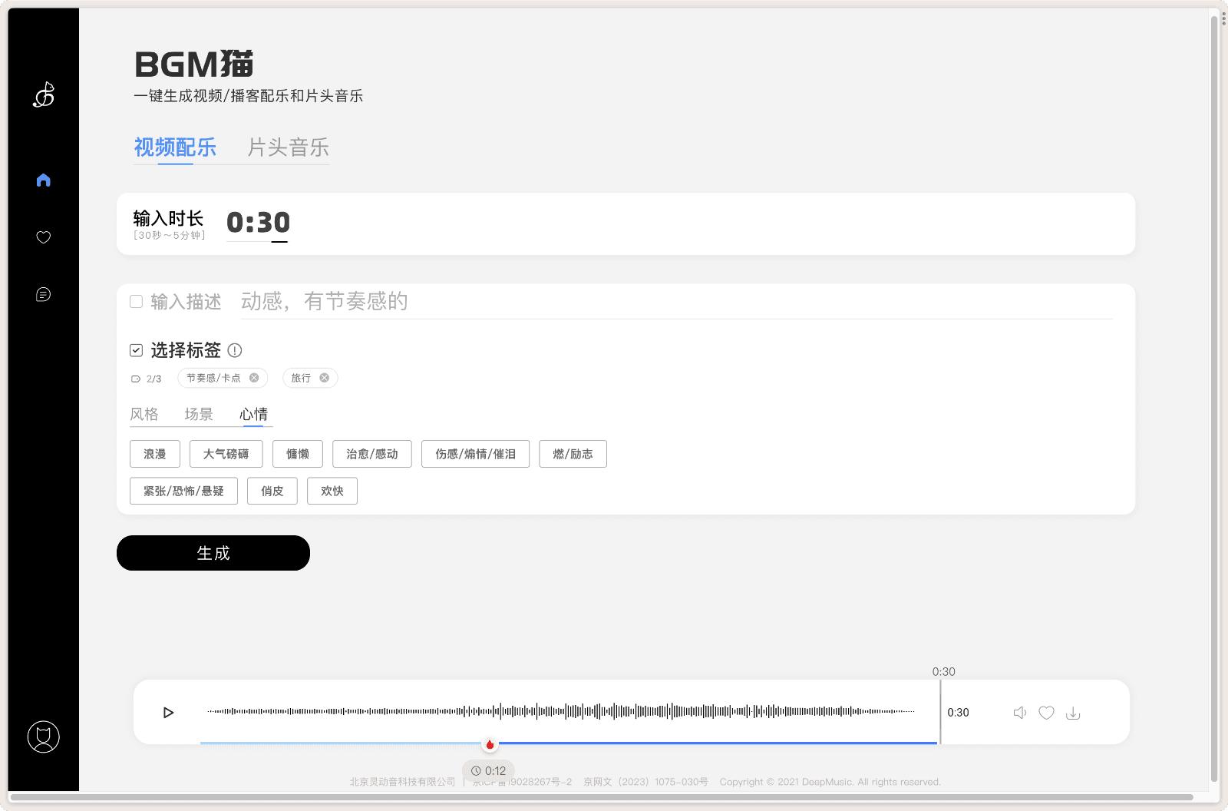Screen dimensions: 1228x811
Task: Select the 慵懒 mood tag
Action: [298, 454]
